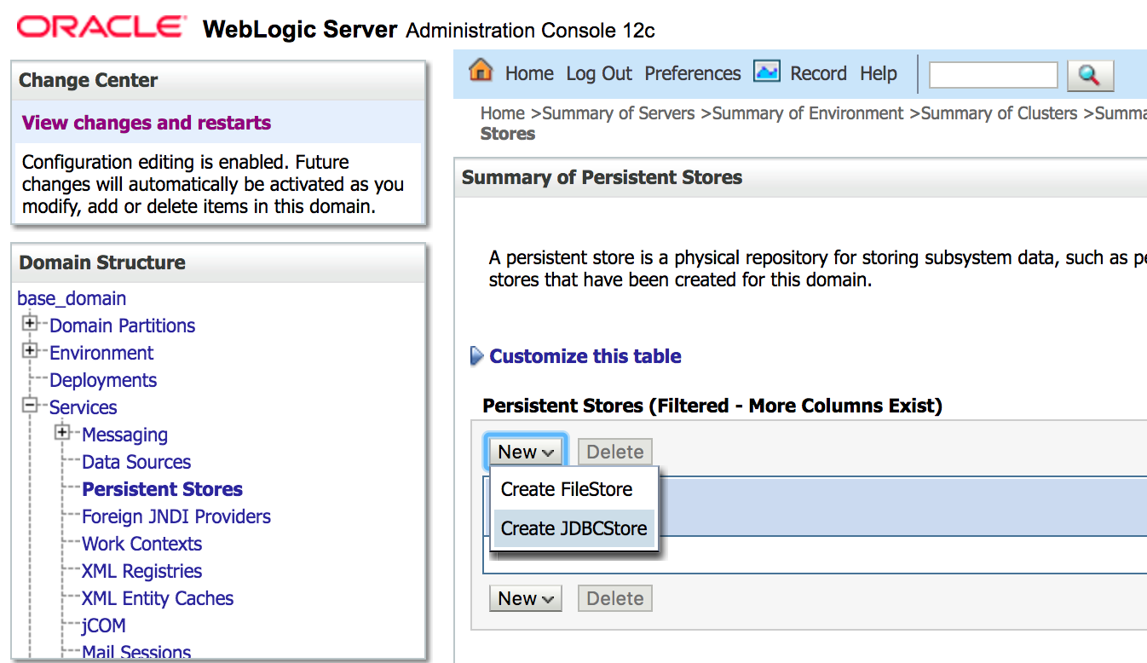
Task: Choose Create JDBCStore menu option
Action: (573, 528)
